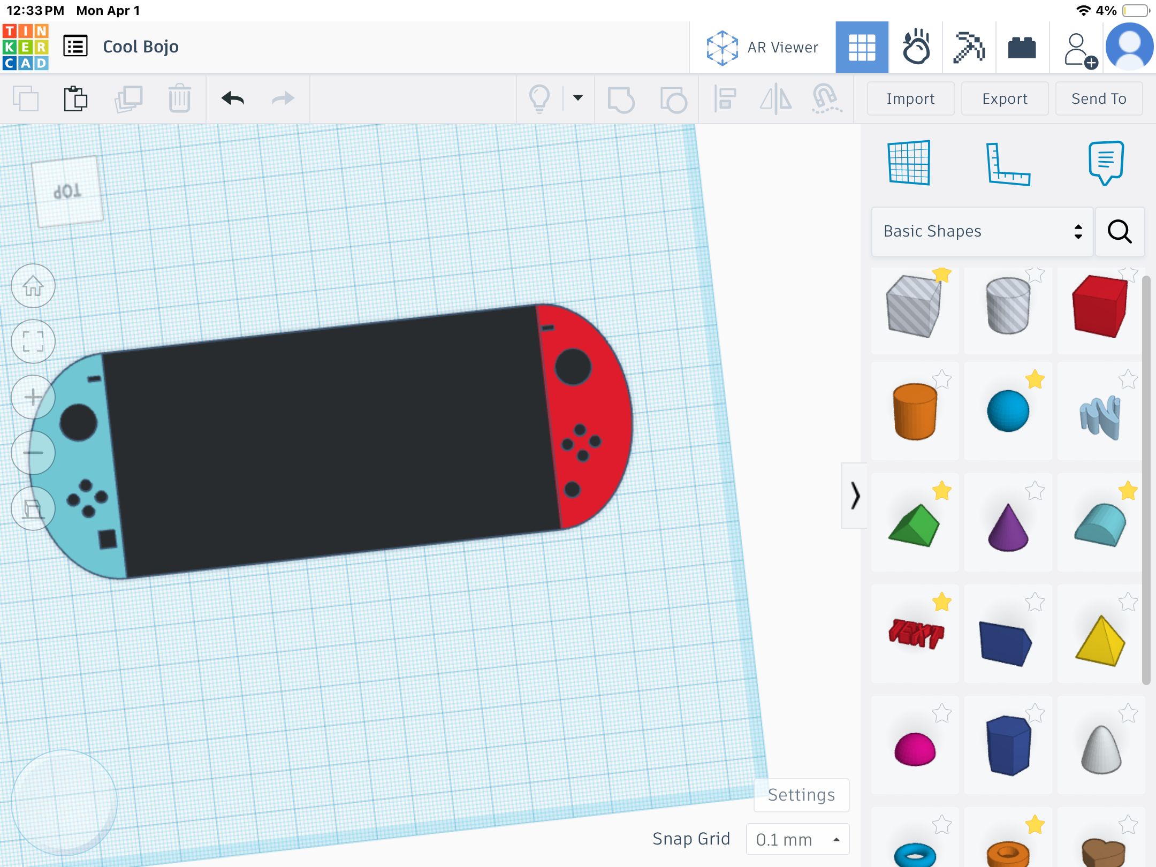Screen dimensions: 1156x867
Task: Unfavorite the striped Box star
Action: [942, 275]
